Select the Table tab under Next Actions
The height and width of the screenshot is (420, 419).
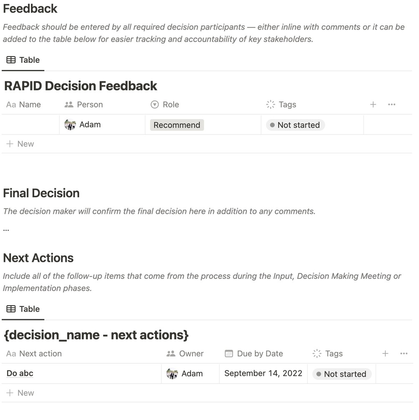point(23,309)
